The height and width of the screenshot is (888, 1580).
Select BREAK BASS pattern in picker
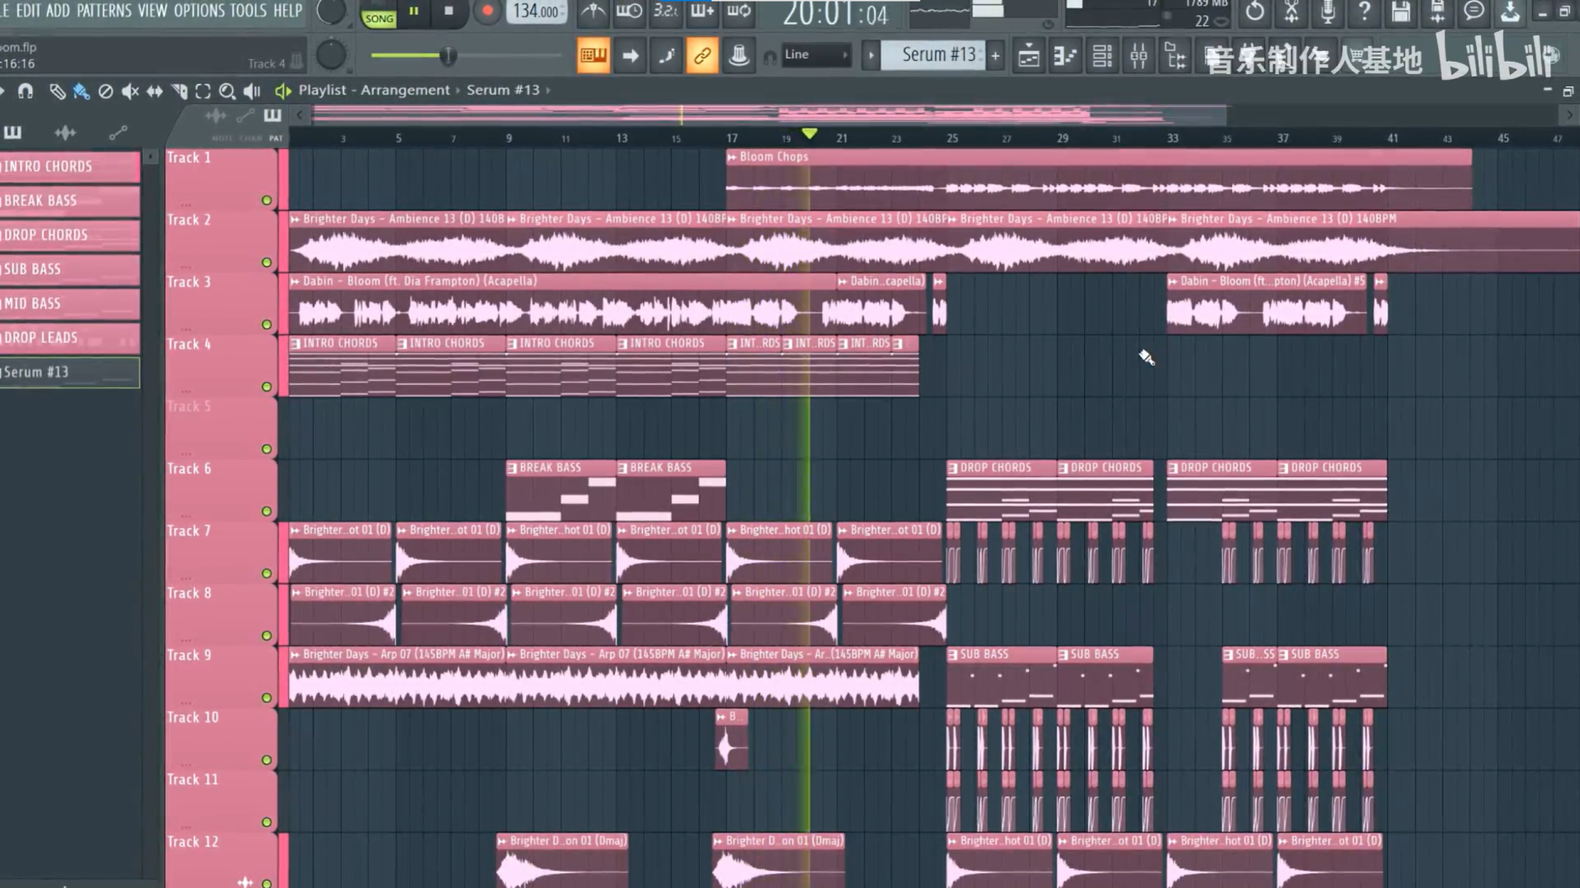(x=69, y=201)
